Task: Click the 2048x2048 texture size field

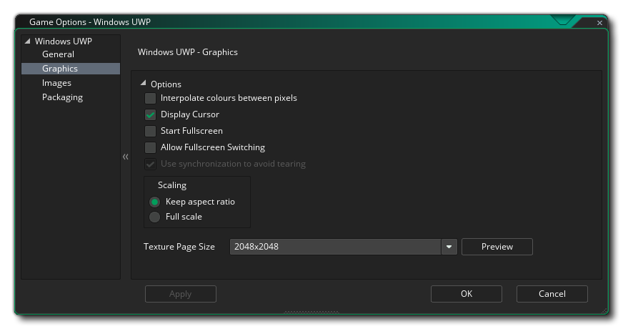Action: point(335,247)
